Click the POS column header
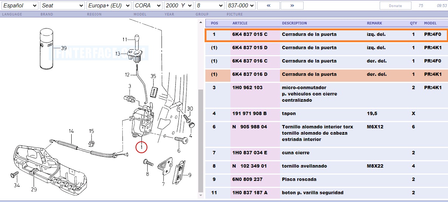 click(215, 23)
